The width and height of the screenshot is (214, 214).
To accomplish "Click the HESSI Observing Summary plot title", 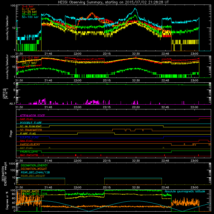I will click(113, 2).
